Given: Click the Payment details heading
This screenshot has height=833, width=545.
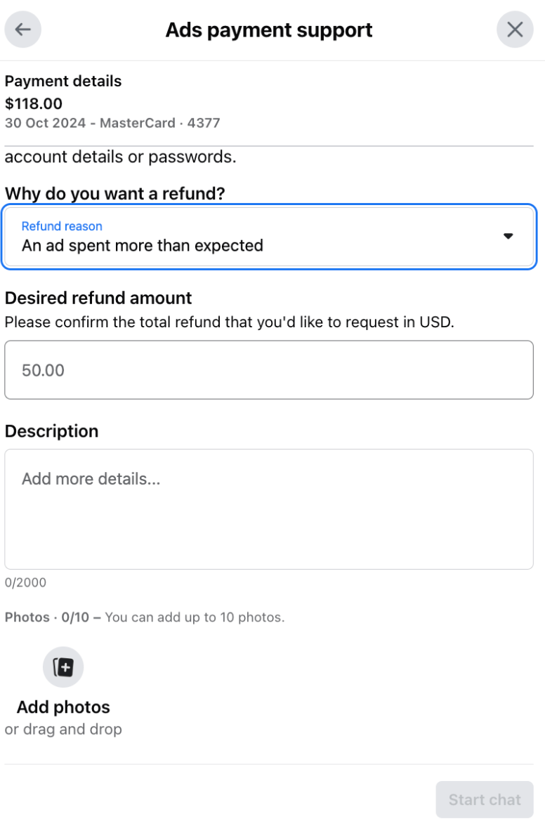Looking at the screenshot, I should coord(63,81).
